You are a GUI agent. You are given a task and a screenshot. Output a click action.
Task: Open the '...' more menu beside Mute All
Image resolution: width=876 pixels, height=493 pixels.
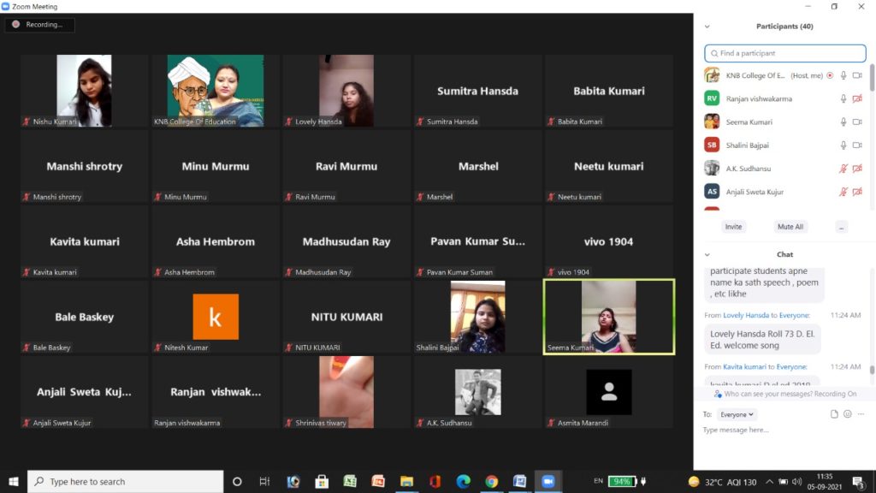(842, 227)
